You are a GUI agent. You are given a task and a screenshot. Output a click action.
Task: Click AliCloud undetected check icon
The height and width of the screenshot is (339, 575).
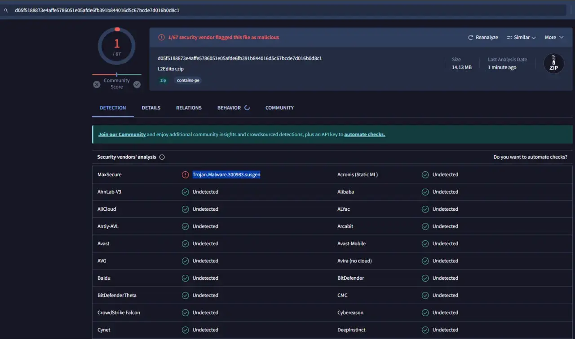point(185,209)
